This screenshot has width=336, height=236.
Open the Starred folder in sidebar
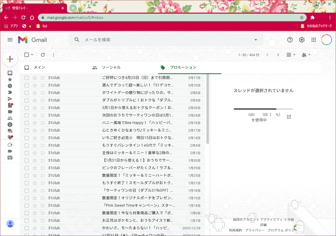(x=10, y=79)
